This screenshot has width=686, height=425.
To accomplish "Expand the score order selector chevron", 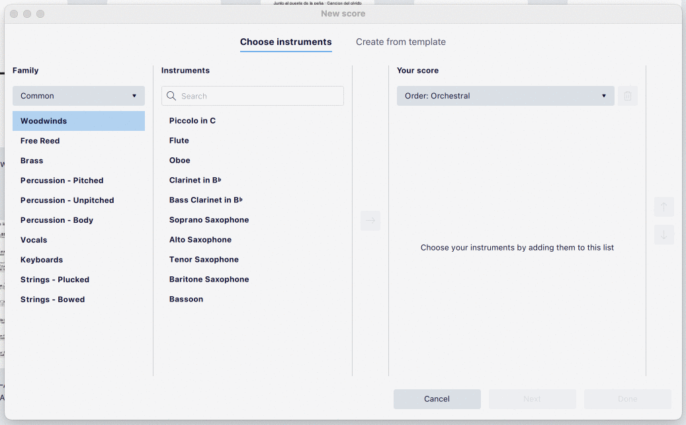I will tap(603, 95).
